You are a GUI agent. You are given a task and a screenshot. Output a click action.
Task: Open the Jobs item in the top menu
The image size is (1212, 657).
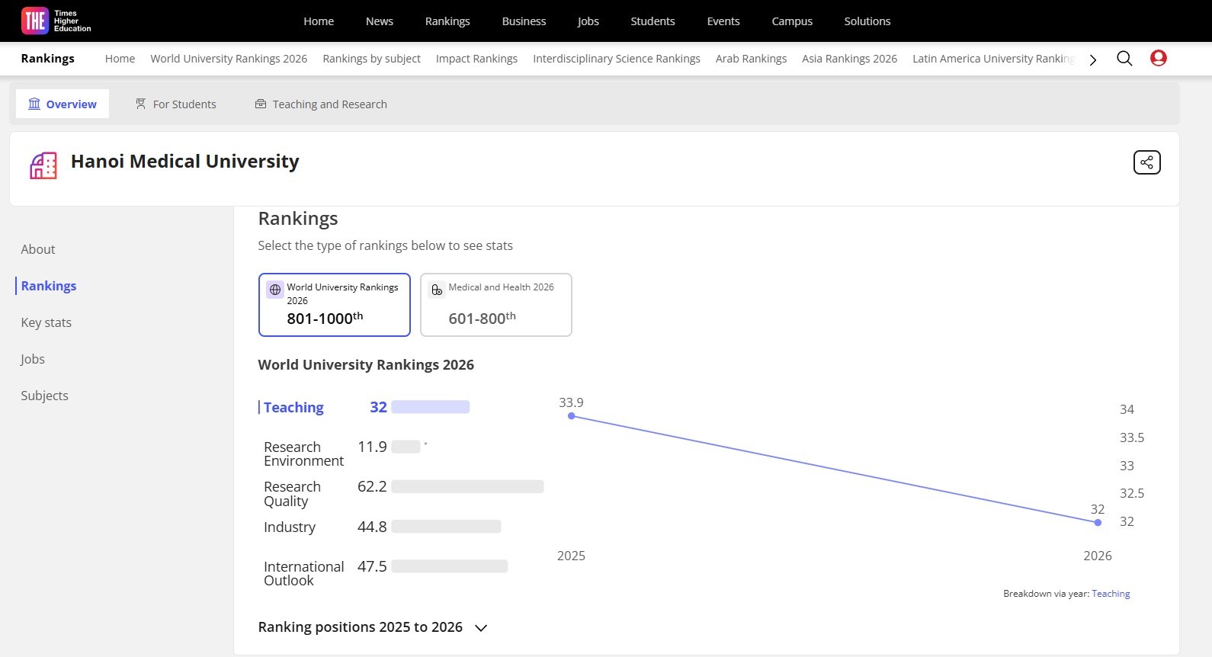click(588, 21)
